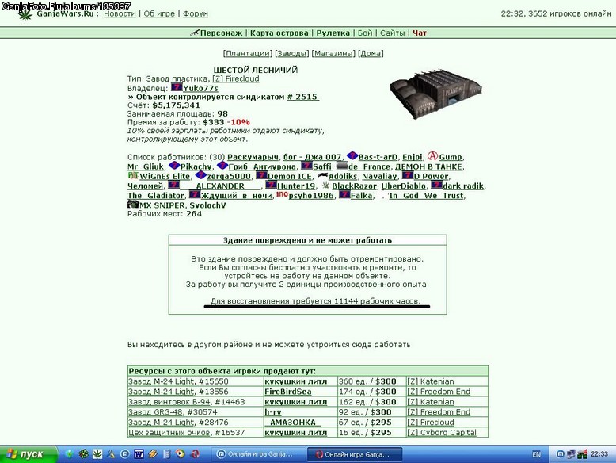Open Бой in navigation bar
This screenshot has width=616, height=463.
coord(365,33)
